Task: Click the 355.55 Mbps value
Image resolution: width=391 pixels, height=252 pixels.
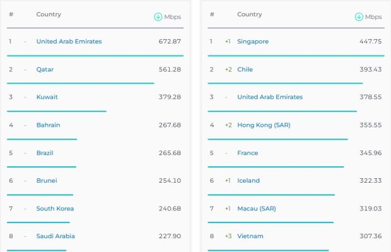Action: [371, 125]
